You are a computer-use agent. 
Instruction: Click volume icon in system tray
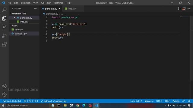180,106
